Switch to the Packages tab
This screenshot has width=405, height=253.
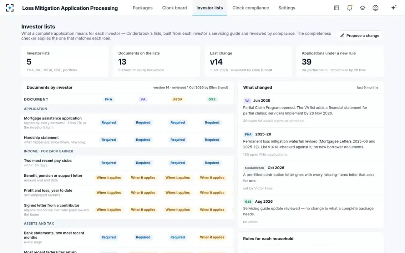tap(142, 8)
